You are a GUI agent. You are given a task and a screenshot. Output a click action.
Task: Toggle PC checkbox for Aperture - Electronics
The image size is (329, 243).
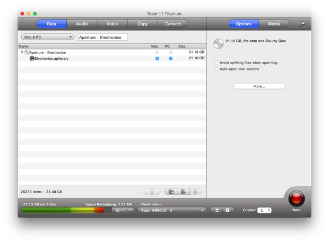click(x=171, y=52)
